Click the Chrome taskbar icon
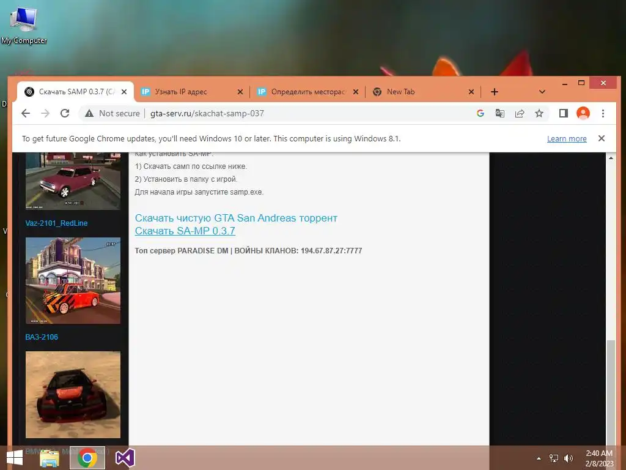Image resolution: width=626 pixels, height=470 pixels. [x=87, y=458]
